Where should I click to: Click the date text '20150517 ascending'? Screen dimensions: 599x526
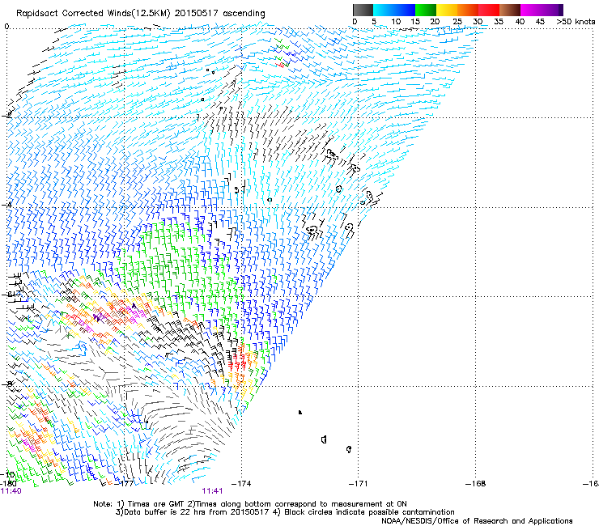[x=220, y=14]
